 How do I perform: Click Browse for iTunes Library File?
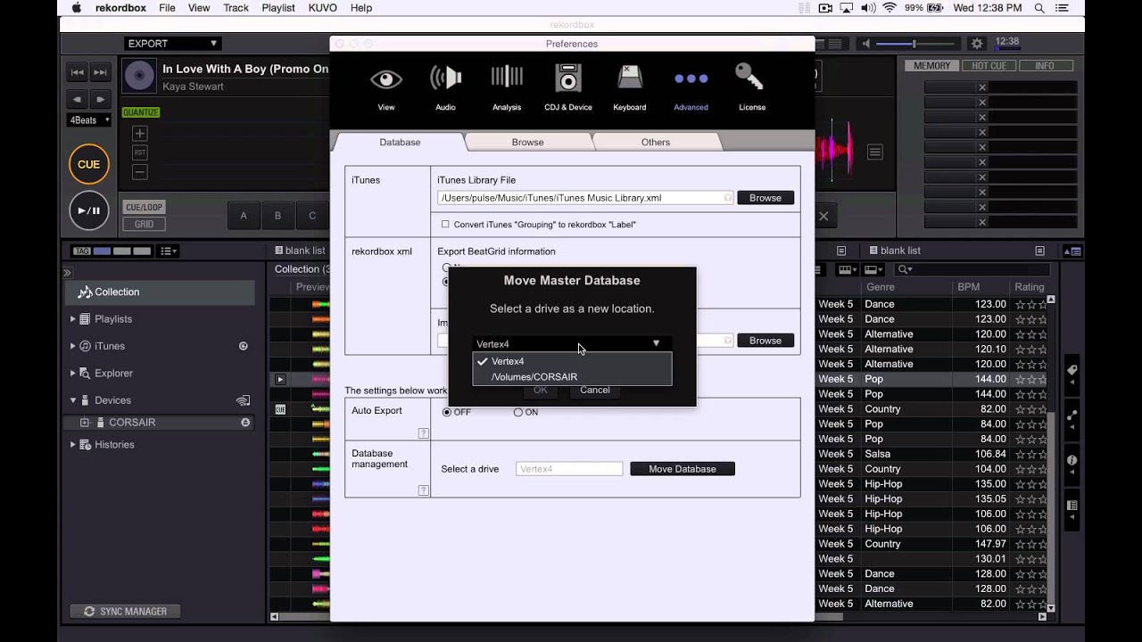click(765, 198)
